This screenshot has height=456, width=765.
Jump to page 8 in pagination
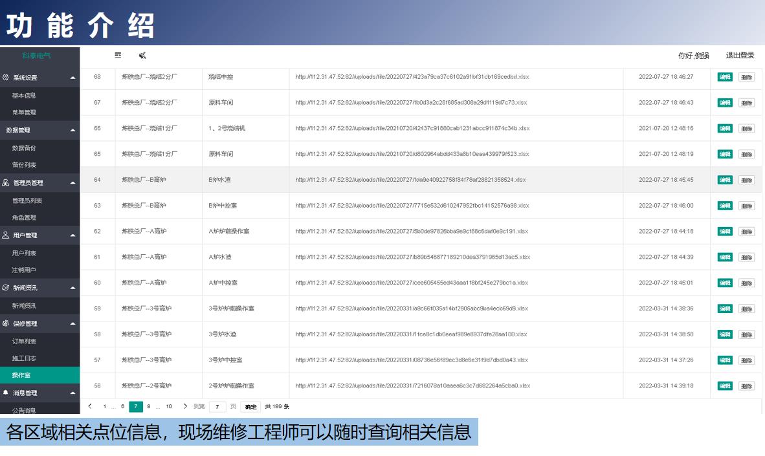tap(148, 407)
